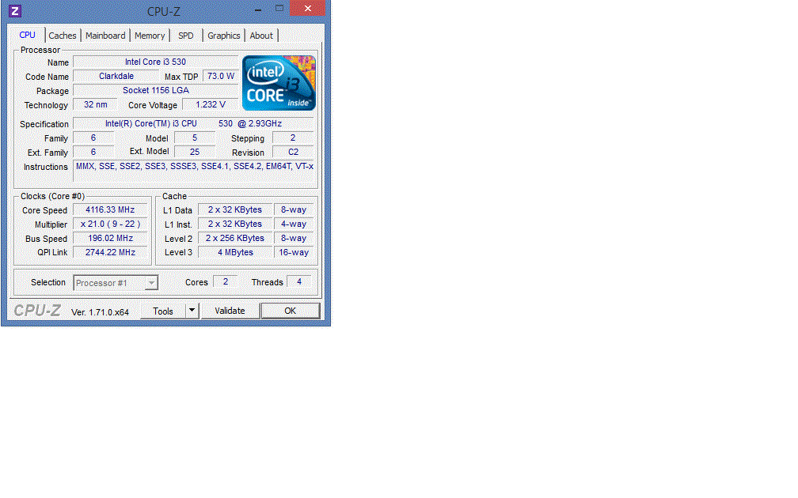Screen dimensions: 798x498
Task: Click the L1 Inst. 2 x 32 KBytes value
Action: tap(235, 224)
